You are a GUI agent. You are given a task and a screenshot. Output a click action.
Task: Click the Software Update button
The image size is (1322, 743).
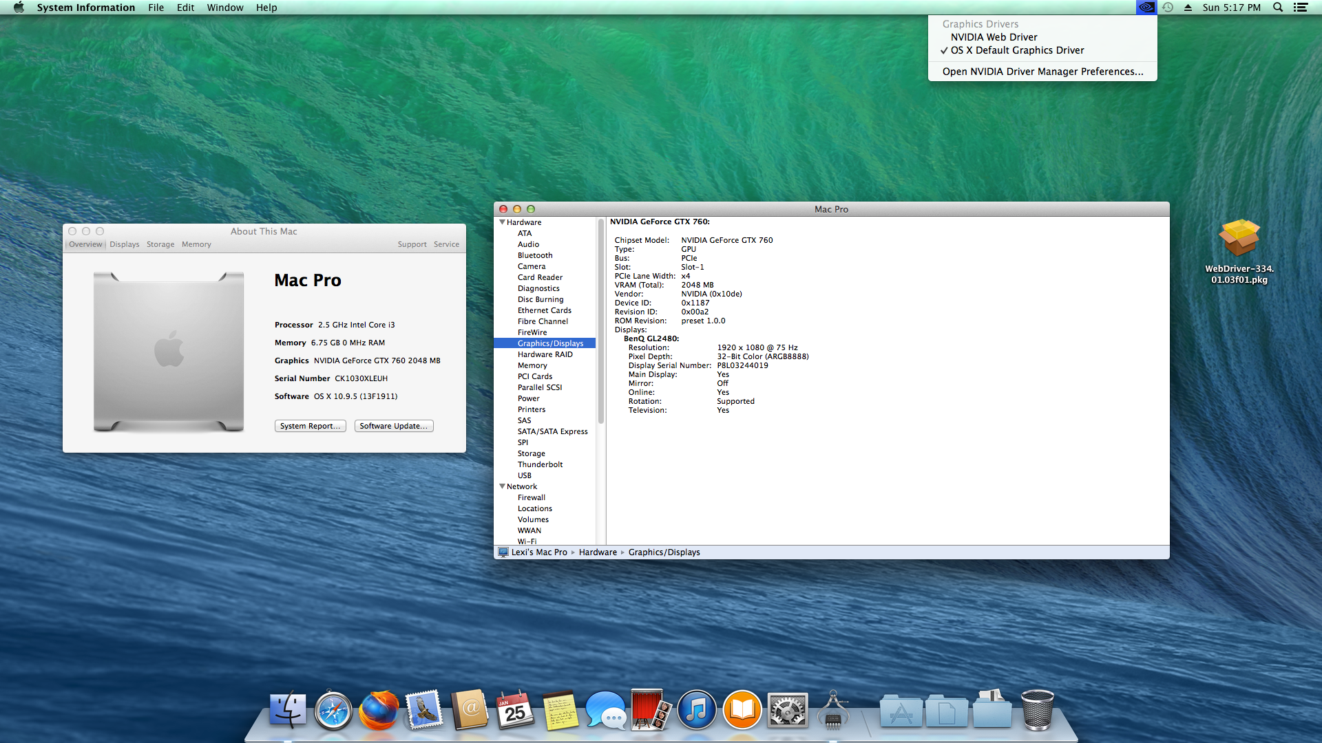(x=394, y=426)
